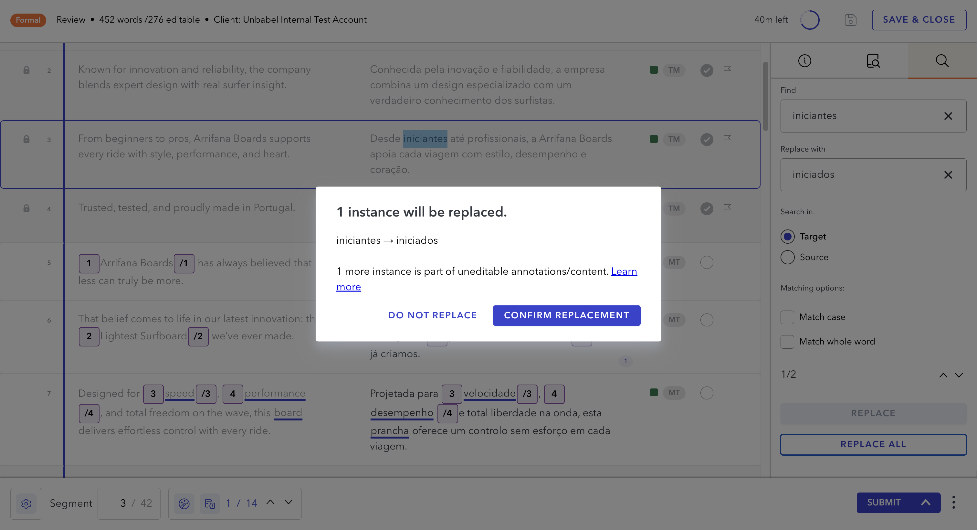The height and width of the screenshot is (530, 977).
Task: Click the translation copy icon in bottom bar
Action: click(210, 503)
